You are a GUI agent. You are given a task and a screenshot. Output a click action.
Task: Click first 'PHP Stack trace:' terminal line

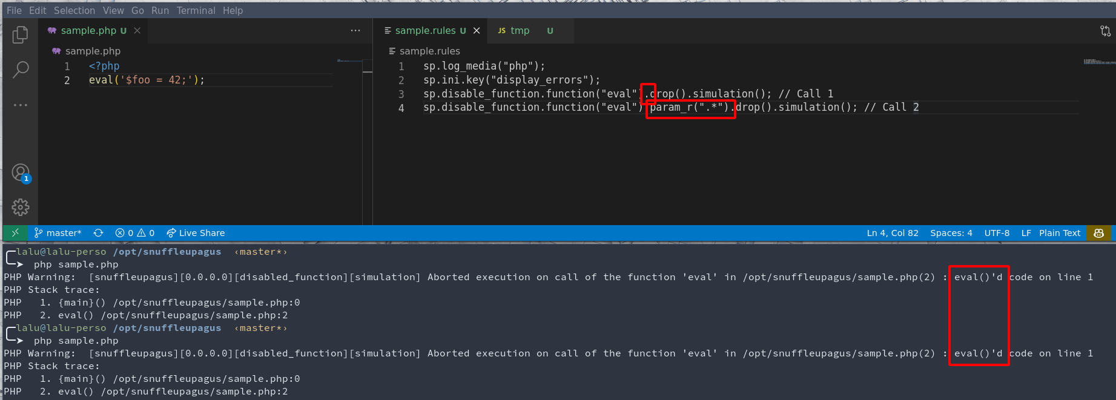52,290
